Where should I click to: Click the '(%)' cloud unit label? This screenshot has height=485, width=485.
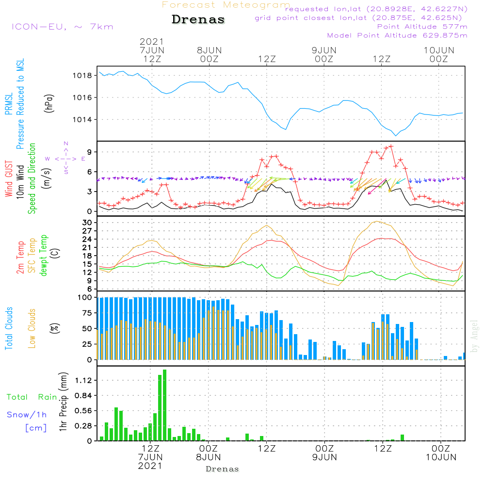[55, 328]
